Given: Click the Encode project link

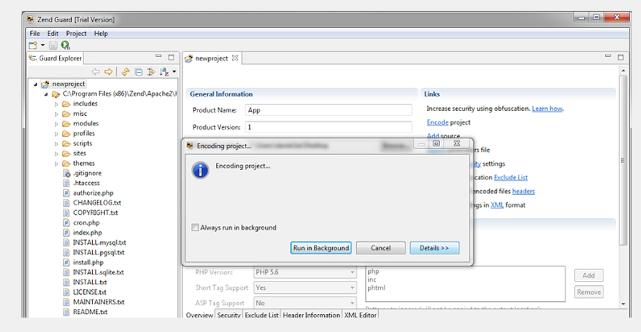Looking at the screenshot, I should pyautogui.click(x=437, y=122).
